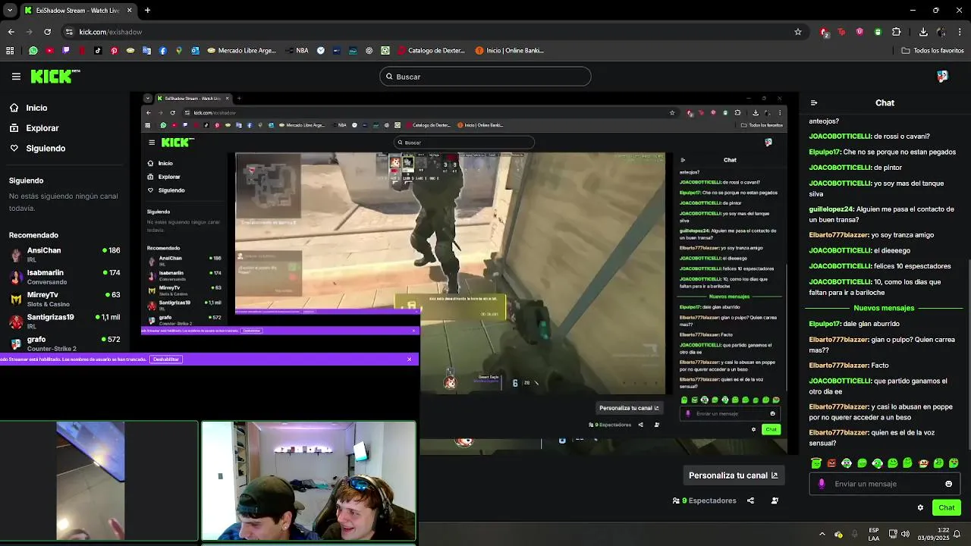Open Chrome apps grid icon in bookmarks bar
Image resolution: width=971 pixels, height=546 pixels.
[x=10, y=51]
